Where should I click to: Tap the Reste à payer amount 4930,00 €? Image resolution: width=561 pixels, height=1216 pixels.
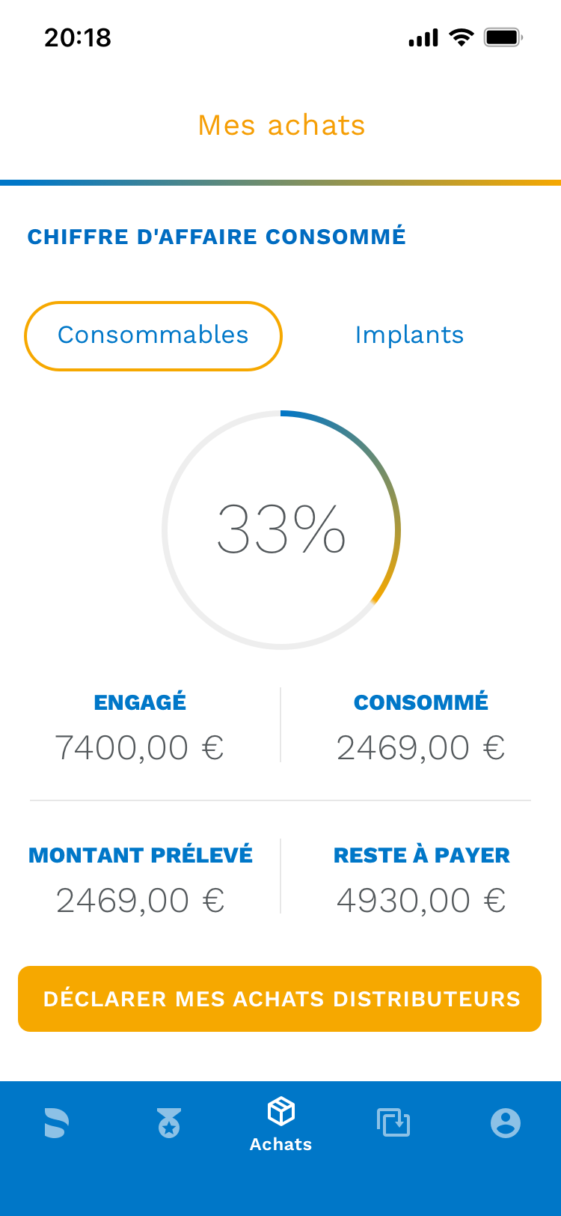click(421, 901)
